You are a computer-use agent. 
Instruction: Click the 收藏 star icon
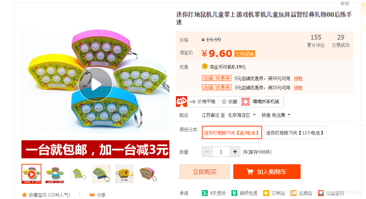point(224,102)
